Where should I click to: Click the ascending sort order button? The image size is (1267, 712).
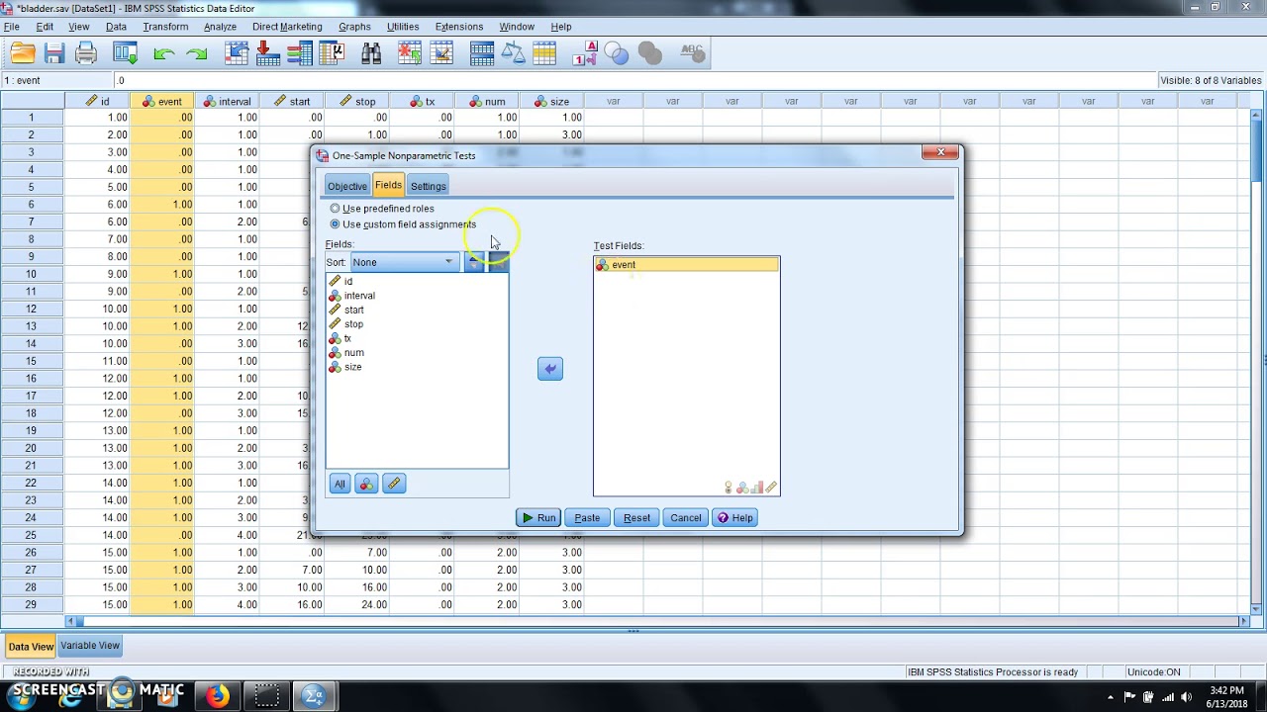pos(475,262)
